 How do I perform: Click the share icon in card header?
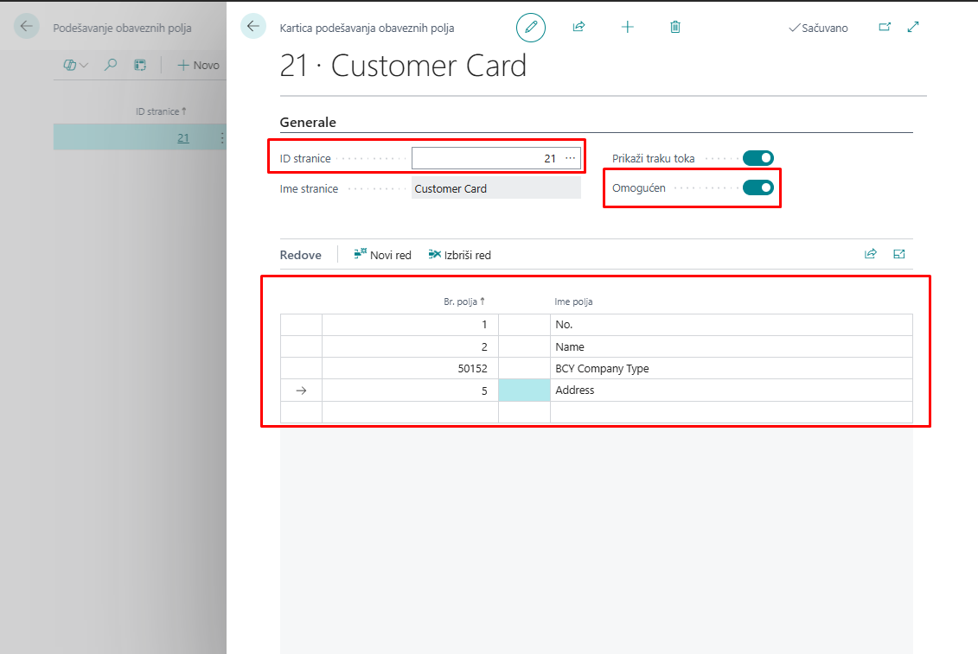(579, 28)
